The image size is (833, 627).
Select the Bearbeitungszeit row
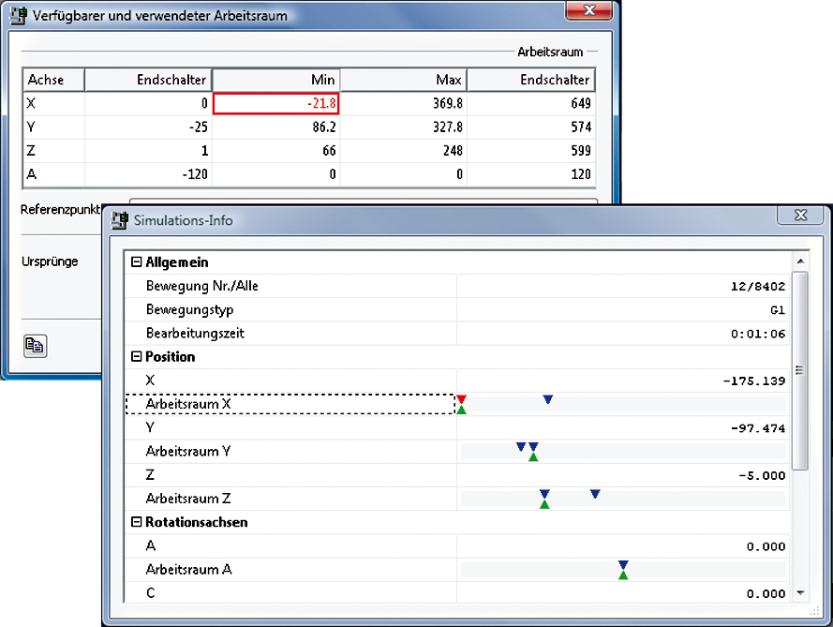(290, 334)
